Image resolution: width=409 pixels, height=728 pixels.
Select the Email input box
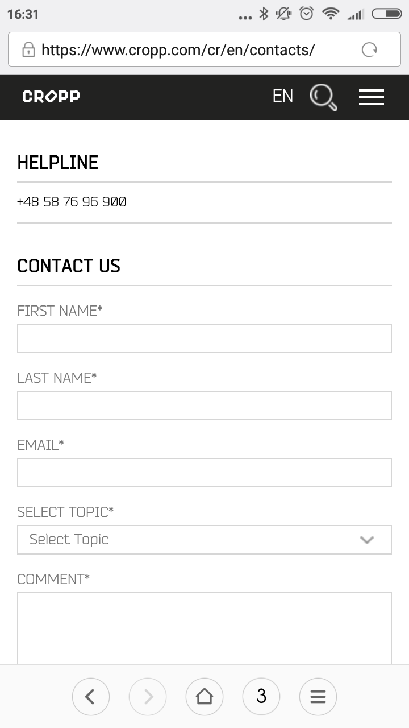pos(204,473)
